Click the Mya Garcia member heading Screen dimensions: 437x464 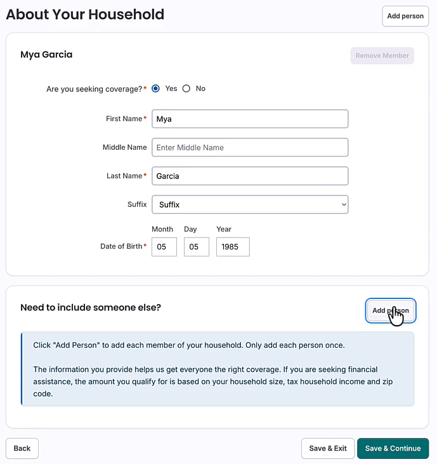[x=46, y=55]
